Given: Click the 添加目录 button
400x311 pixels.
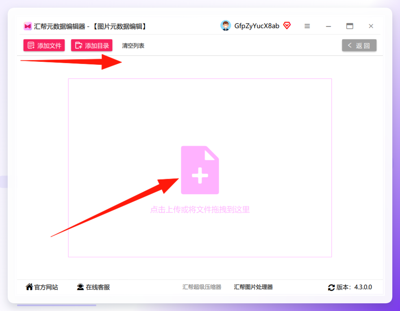Looking at the screenshot, I should 91,46.
